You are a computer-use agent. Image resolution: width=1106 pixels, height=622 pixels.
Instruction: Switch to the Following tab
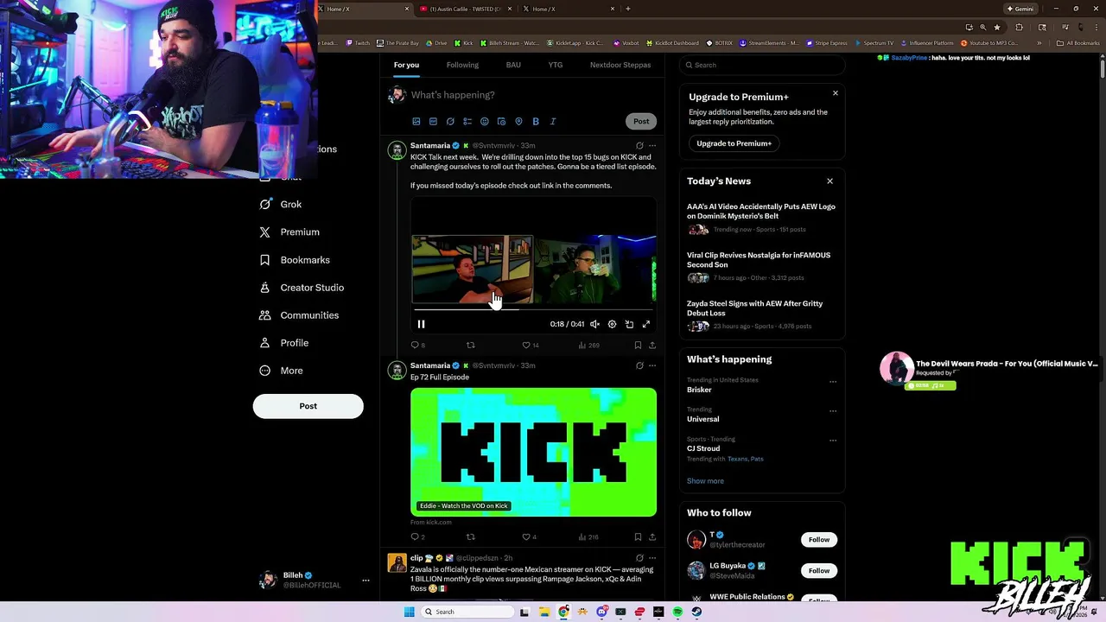point(462,65)
